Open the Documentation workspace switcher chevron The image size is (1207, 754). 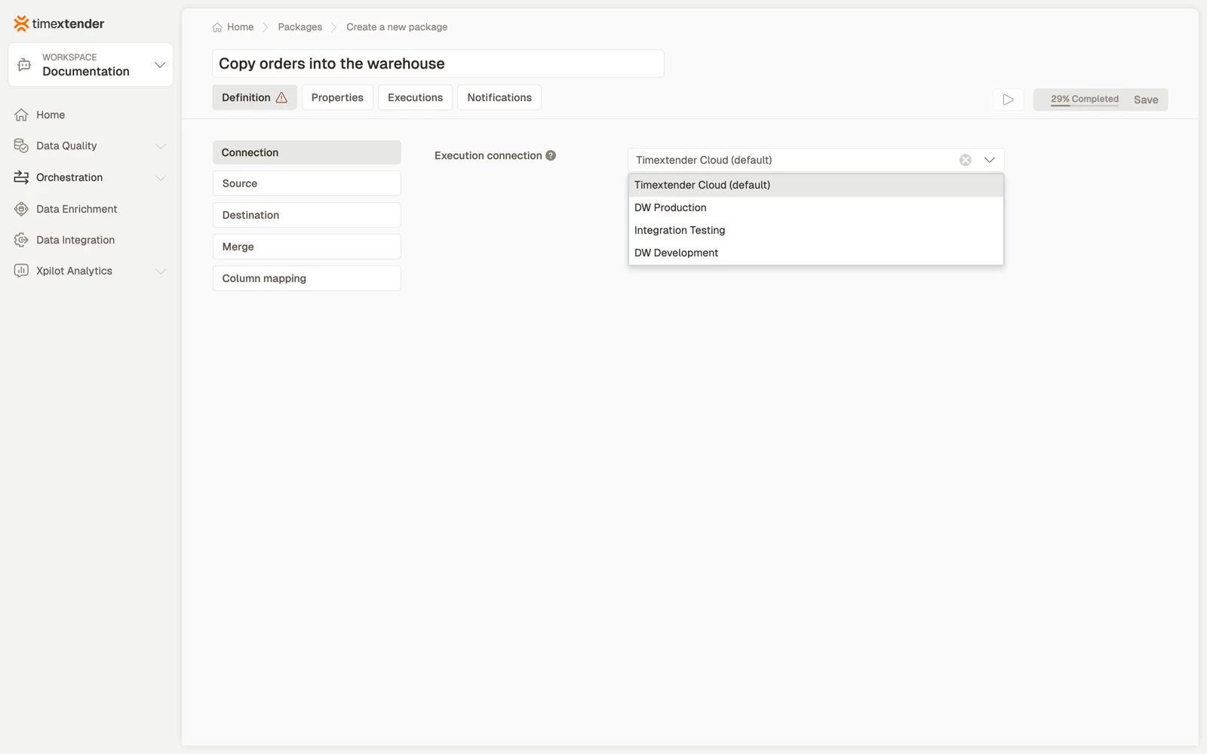coord(160,65)
